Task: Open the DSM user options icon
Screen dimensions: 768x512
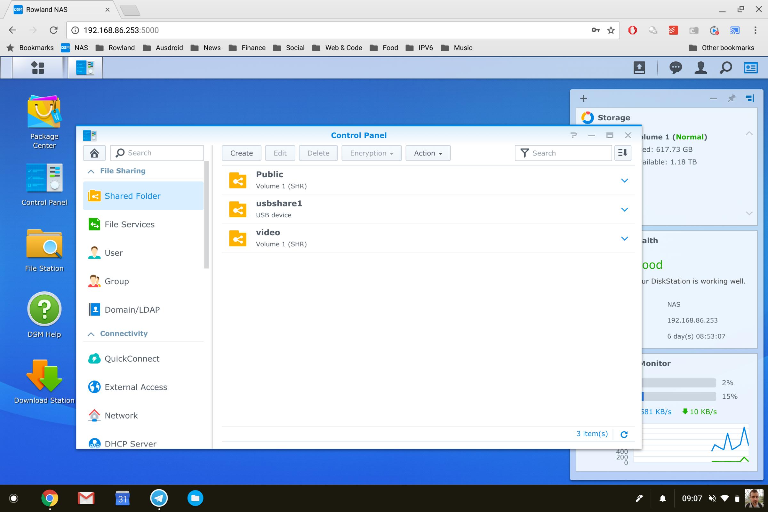Action: [700, 68]
